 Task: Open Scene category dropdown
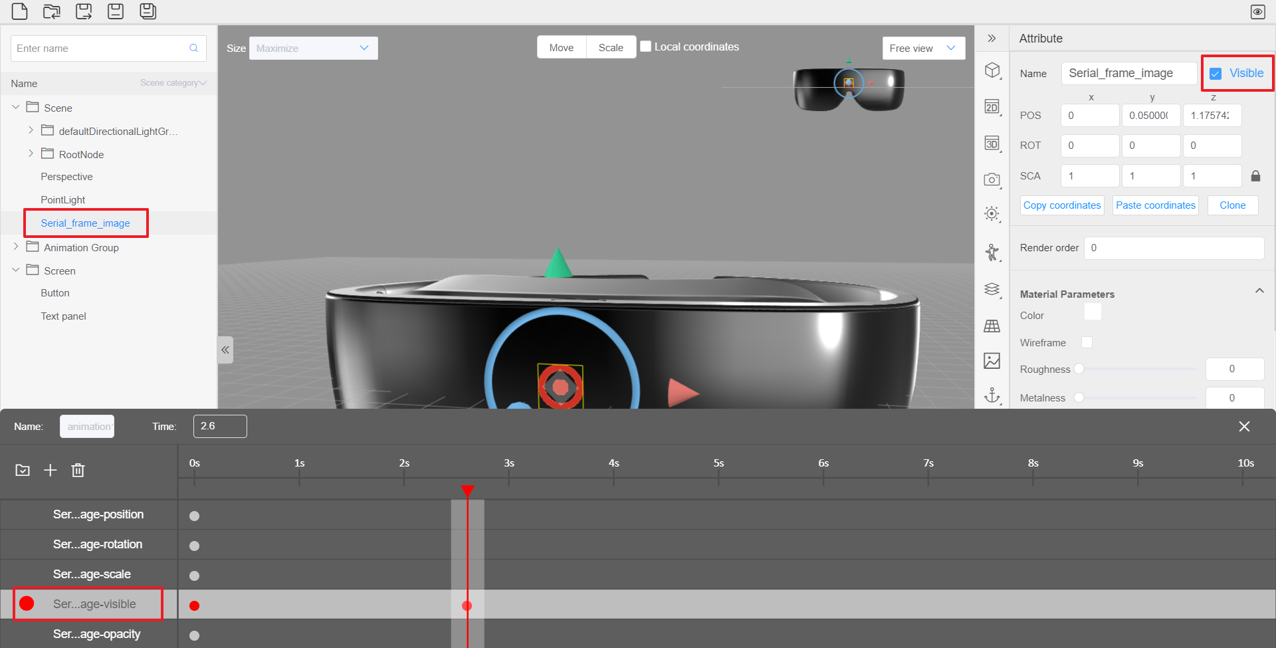click(x=173, y=83)
